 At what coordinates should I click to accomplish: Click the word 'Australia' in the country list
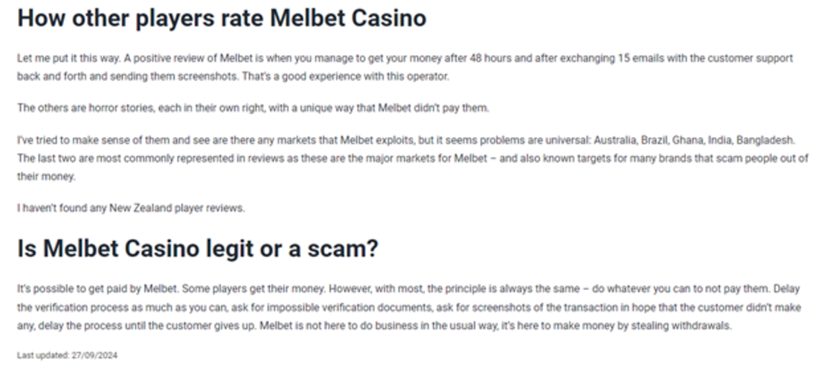point(616,140)
